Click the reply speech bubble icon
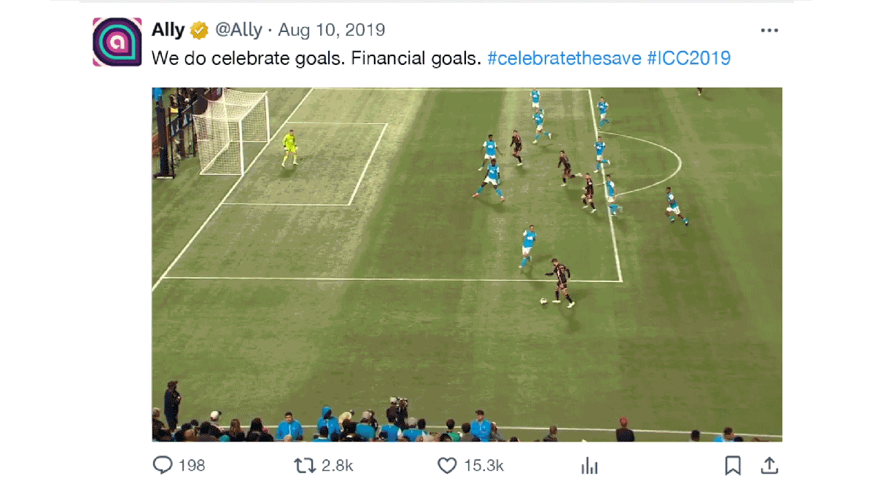This screenshot has height=492, width=875. [x=163, y=465]
